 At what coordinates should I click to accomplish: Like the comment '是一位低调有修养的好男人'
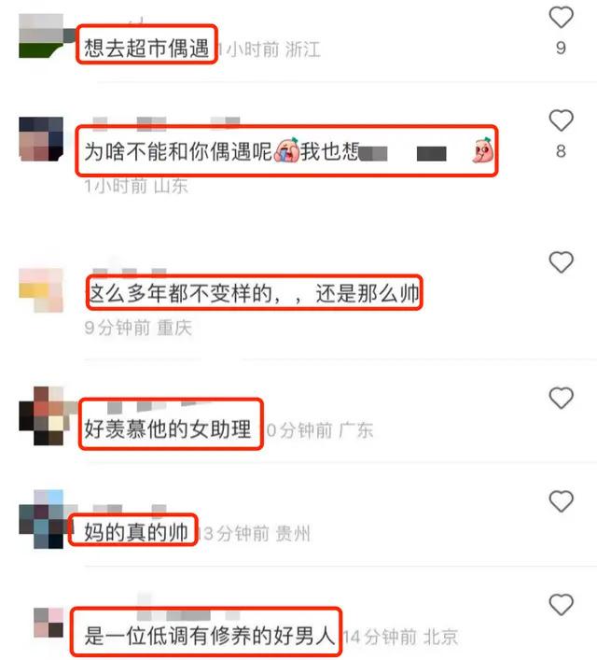(562, 604)
